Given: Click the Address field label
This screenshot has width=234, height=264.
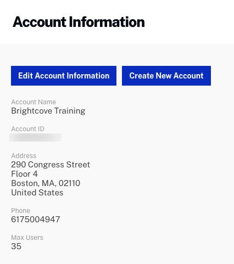Looking at the screenshot, I should coord(24,156).
